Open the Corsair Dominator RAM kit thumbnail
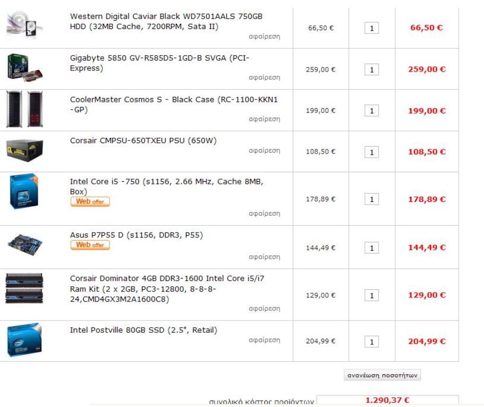This screenshot has width=484, height=407. (x=24, y=289)
